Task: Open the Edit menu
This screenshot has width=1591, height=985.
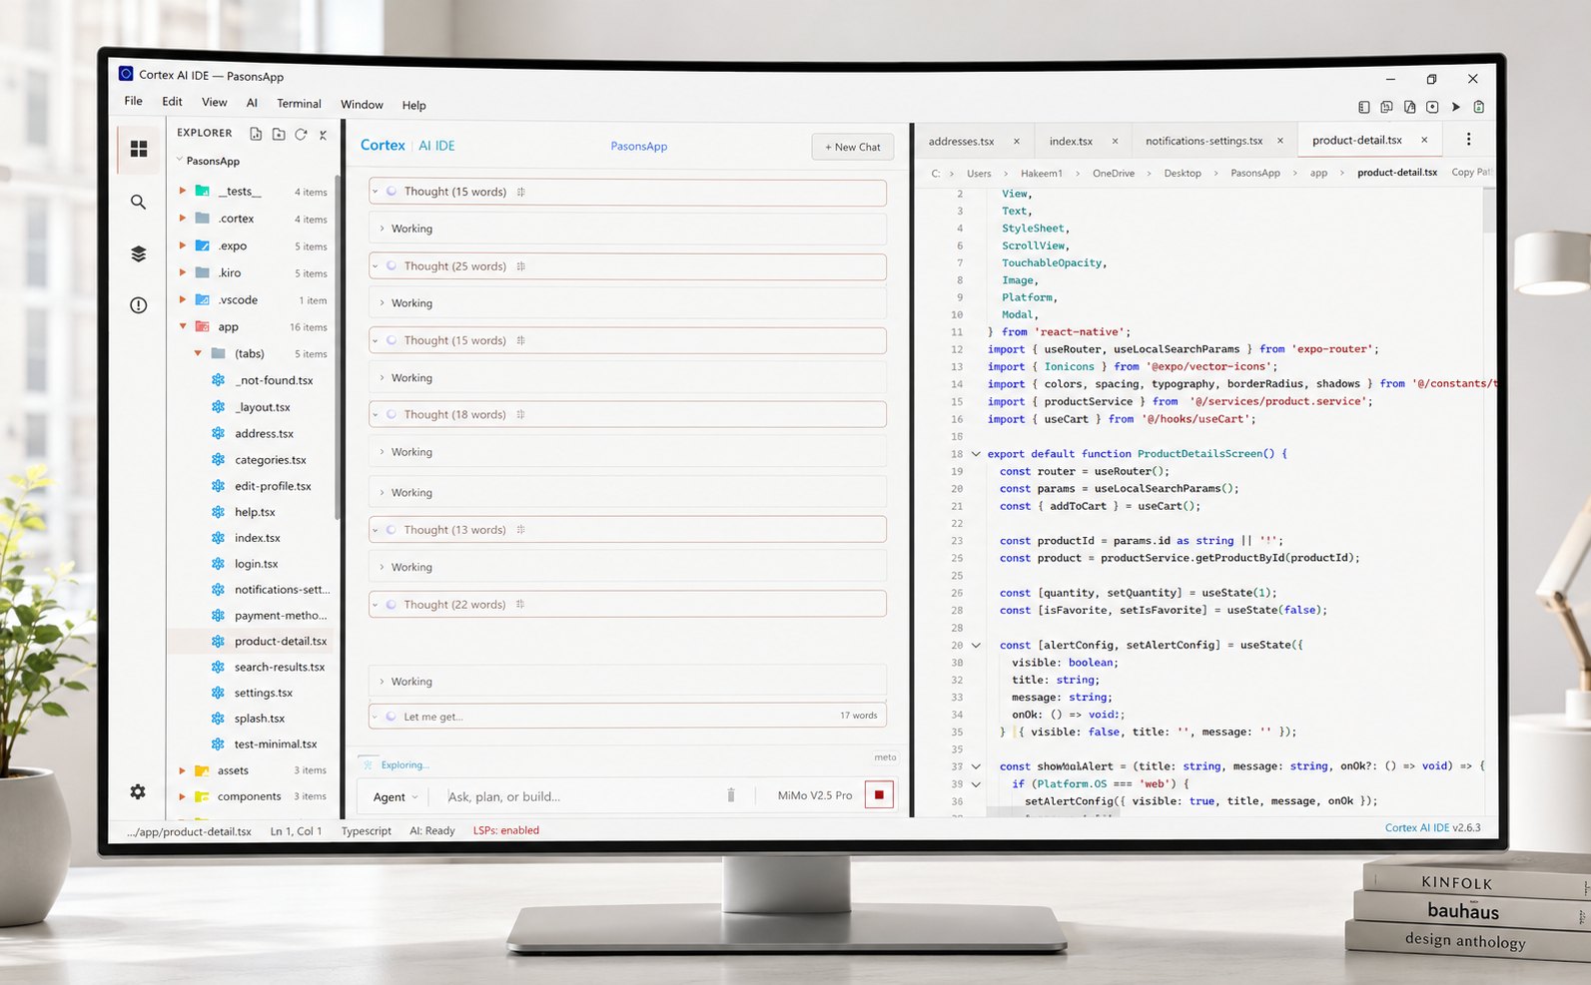Action: coord(172,102)
